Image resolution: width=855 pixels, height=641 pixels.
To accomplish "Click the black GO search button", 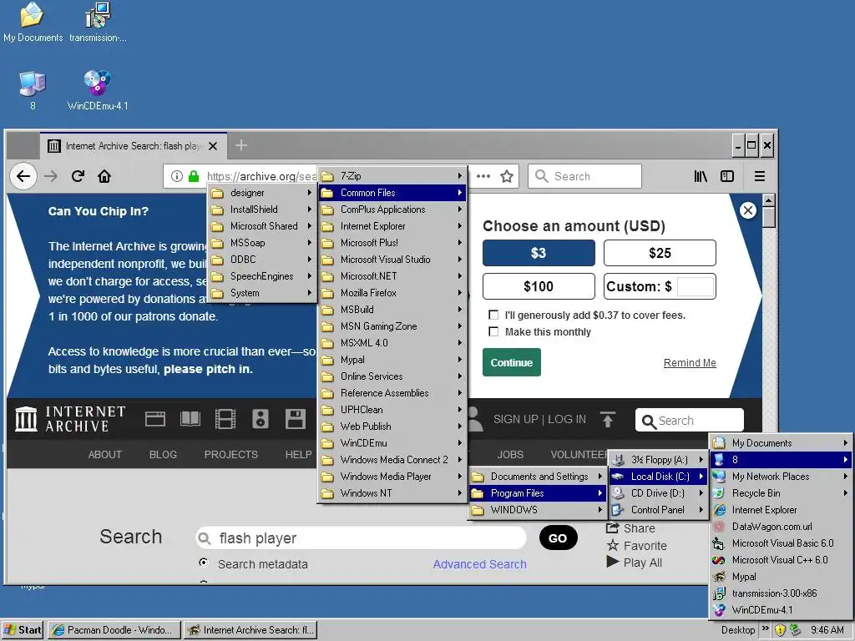I will pos(558,538).
